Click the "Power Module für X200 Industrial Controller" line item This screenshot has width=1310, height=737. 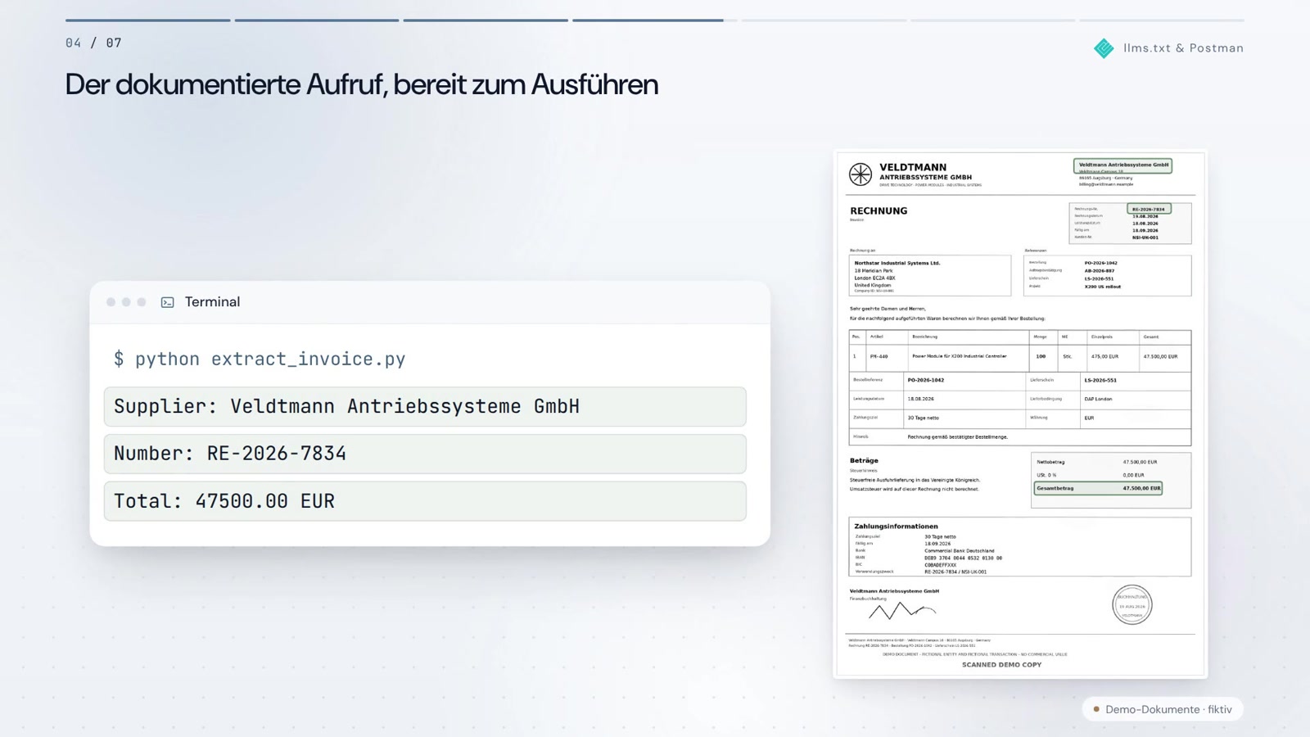959,356
